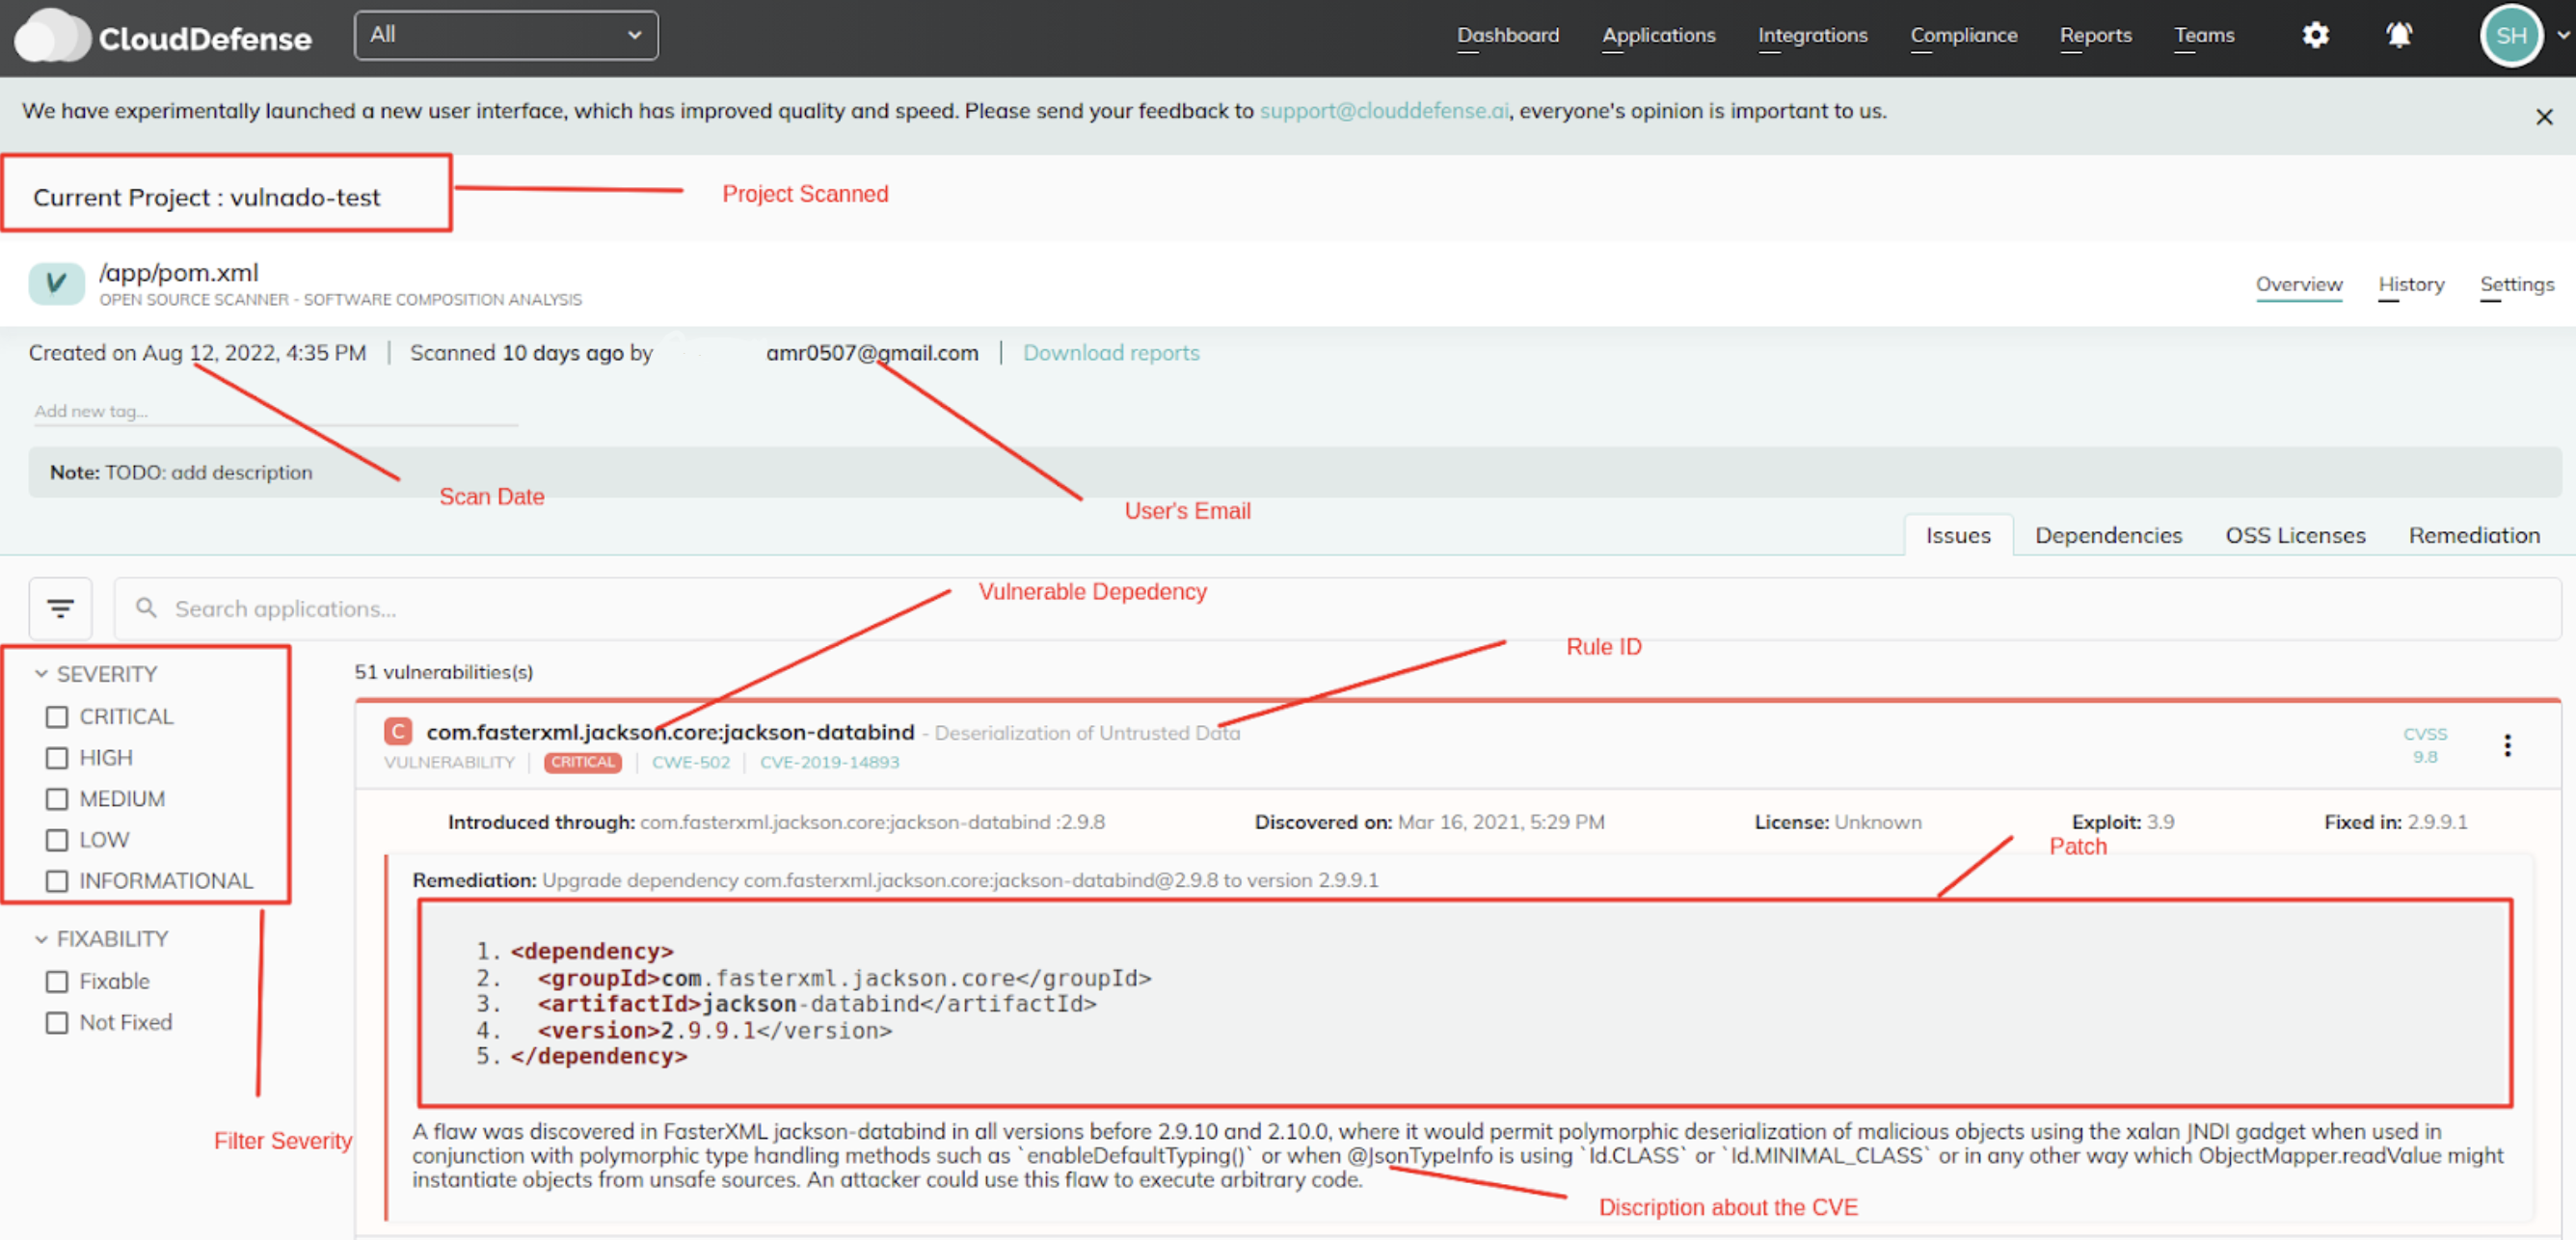Click the filter list icon button

pyautogui.click(x=60, y=608)
